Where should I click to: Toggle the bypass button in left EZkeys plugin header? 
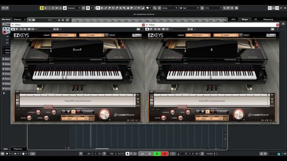(17, 29)
